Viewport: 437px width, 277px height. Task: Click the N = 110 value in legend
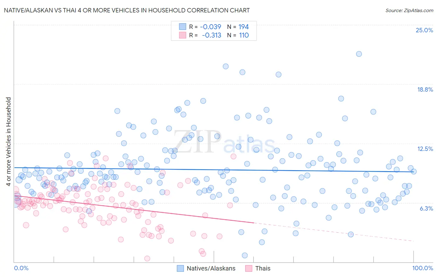(238, 35)
